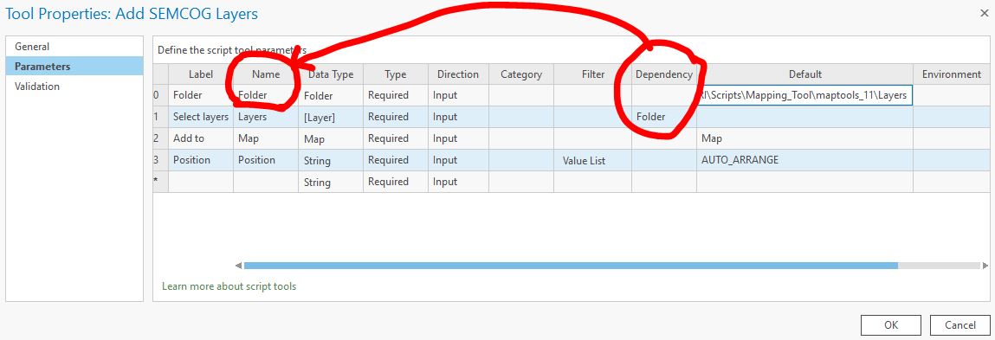995x340 pixels.
Task: Open 'Learn more about script tools' link
Action: click(229, 286)
